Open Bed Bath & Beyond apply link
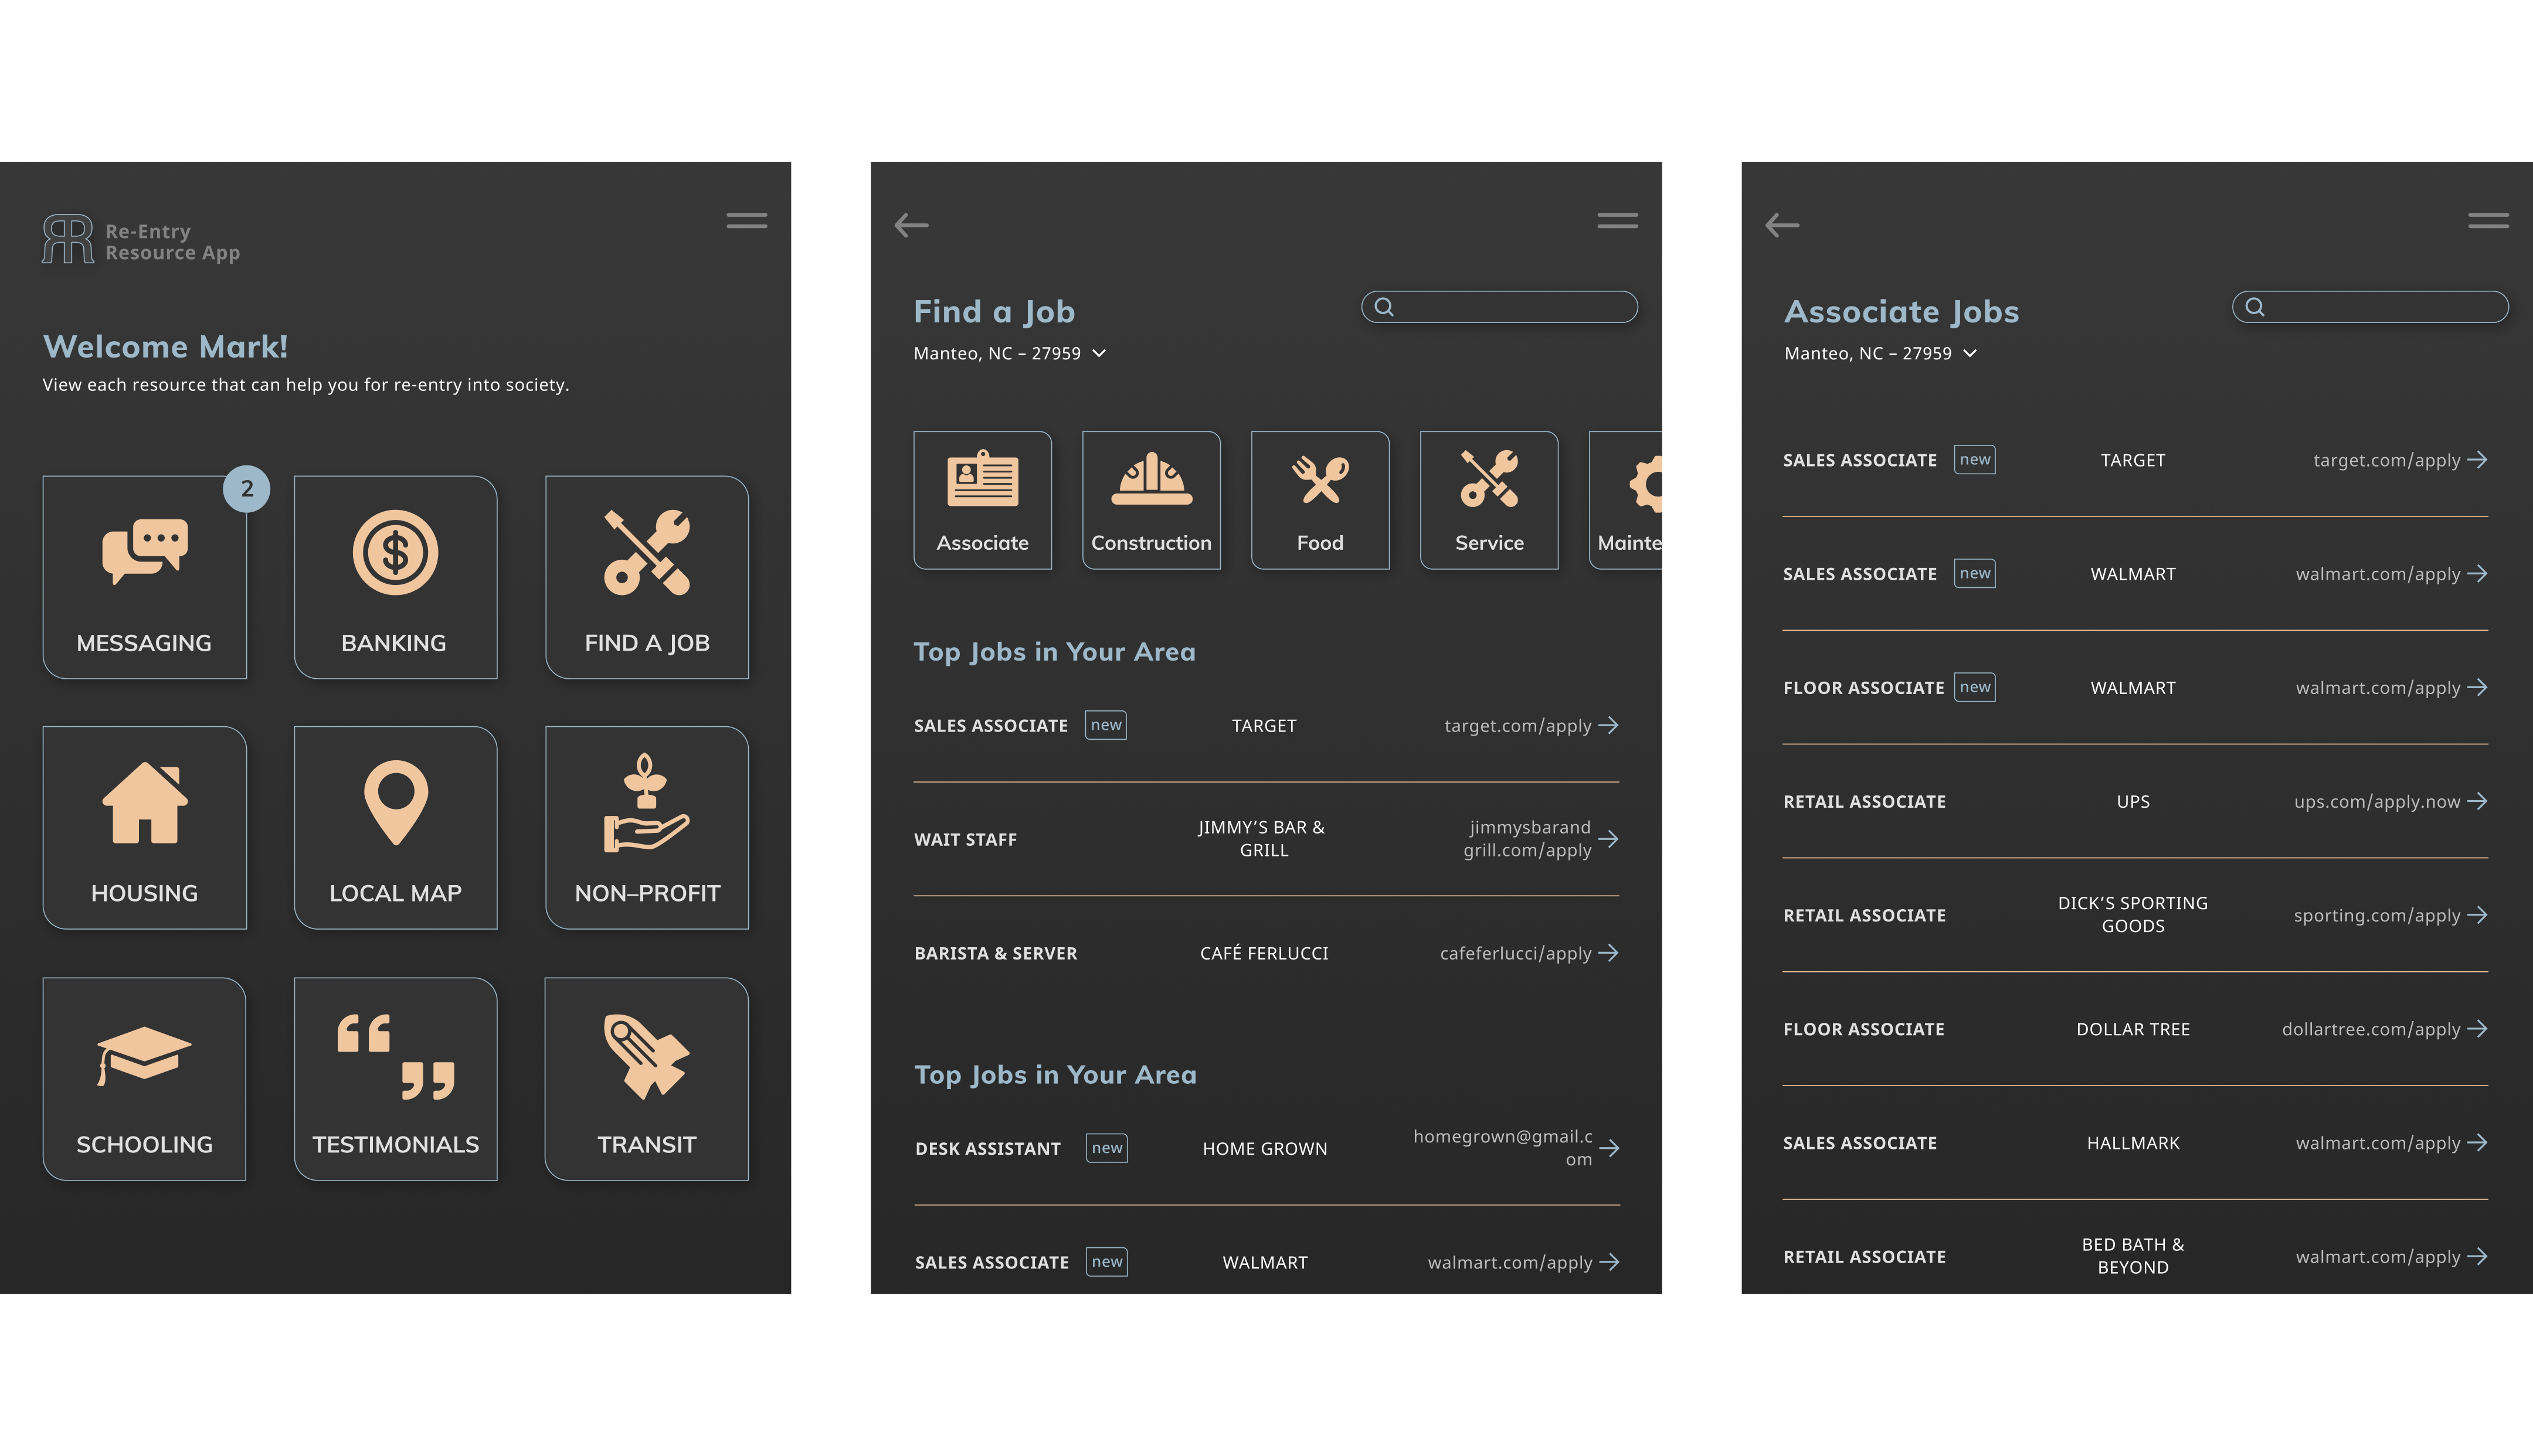Screen dimensions: 2533x1456 point(2392,1257)
